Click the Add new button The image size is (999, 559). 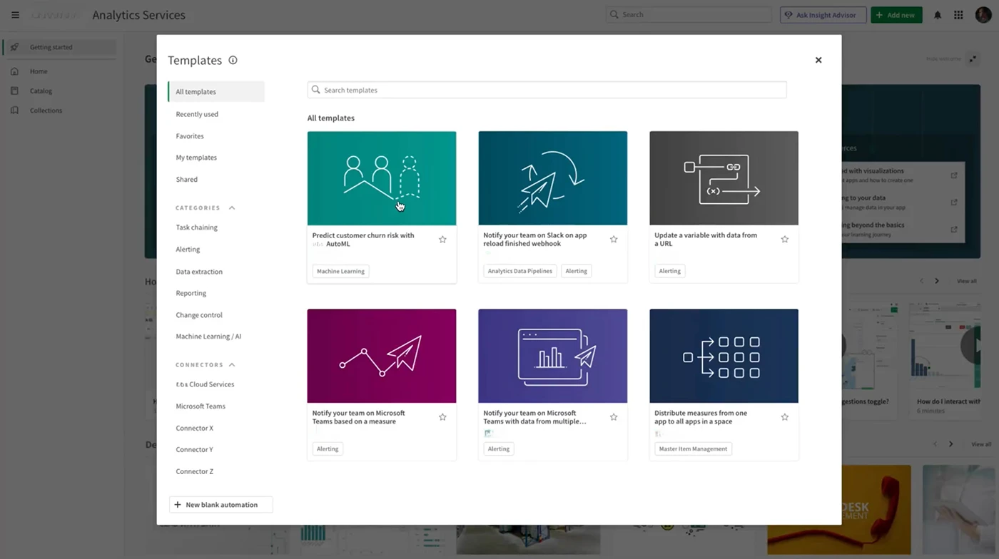coord(896,15)
